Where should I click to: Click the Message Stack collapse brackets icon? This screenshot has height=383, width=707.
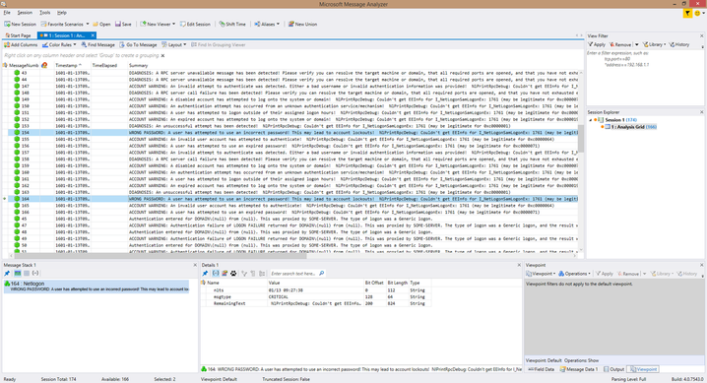[x=35, y=273]
